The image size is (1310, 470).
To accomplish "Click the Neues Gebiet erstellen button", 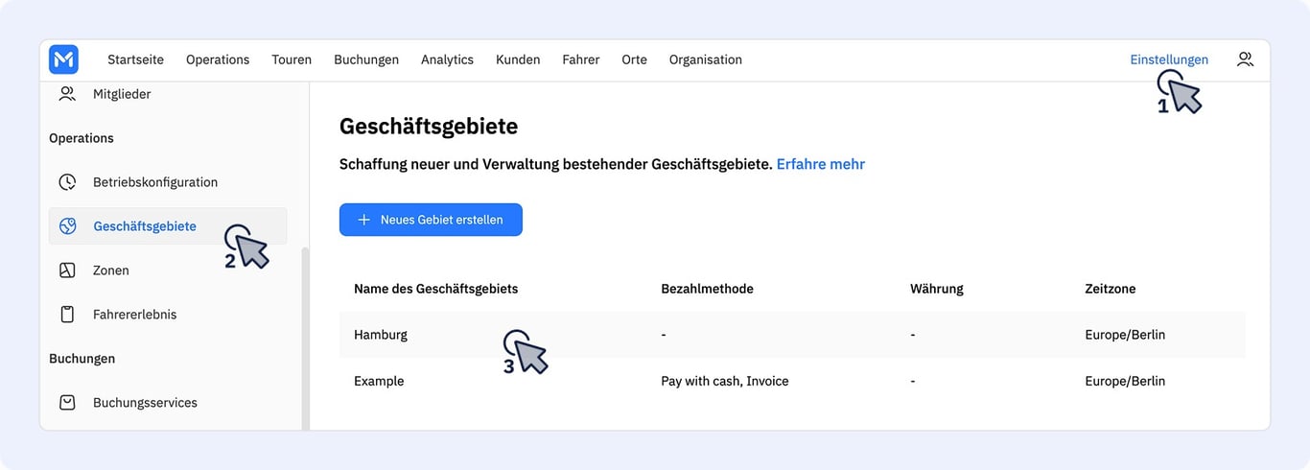I will 431,220.
